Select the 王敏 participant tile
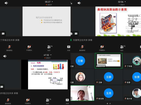The height and width of the screenshot is (105, 141). pyautogui.click(x=82, y=61)
